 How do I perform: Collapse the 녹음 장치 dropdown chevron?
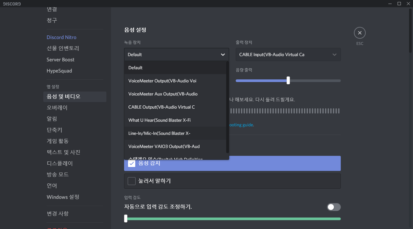coord(223,54)
